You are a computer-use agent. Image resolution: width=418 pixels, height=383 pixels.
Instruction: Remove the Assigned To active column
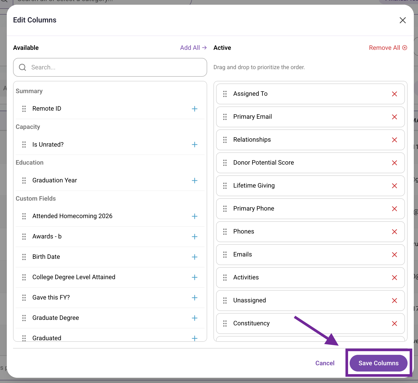pos(394,94)
